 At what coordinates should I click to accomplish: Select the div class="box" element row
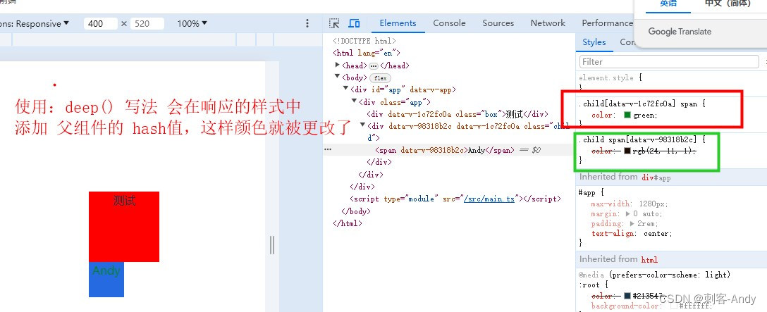click(458, 114)
